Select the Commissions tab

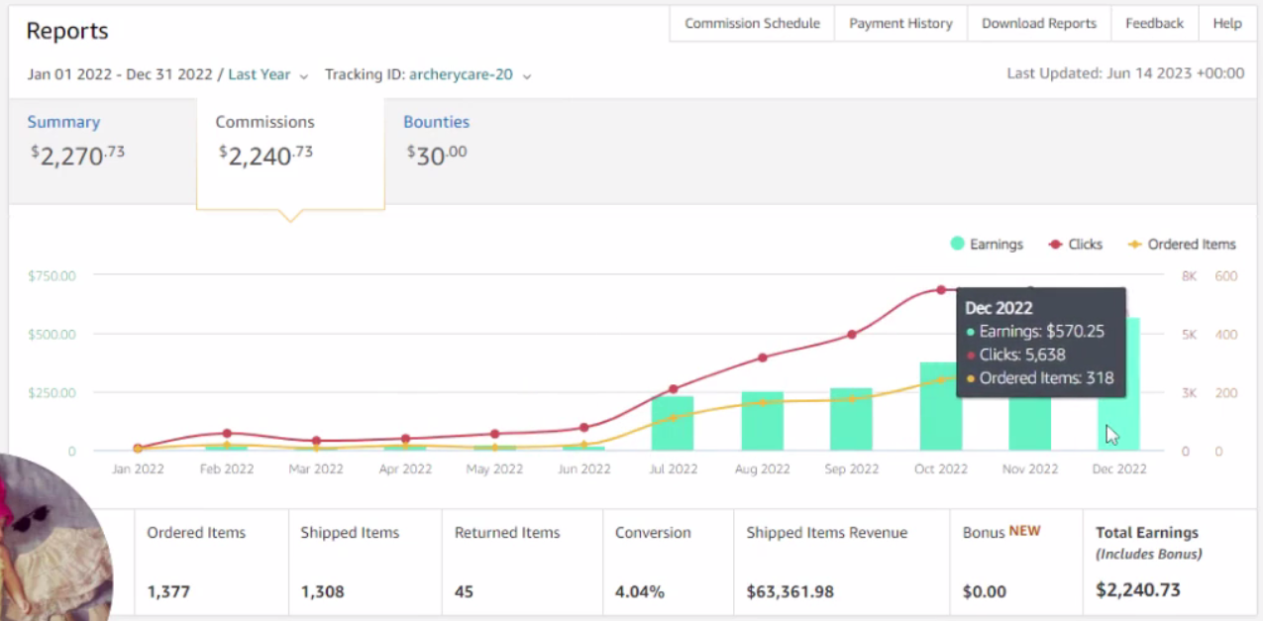290,154
